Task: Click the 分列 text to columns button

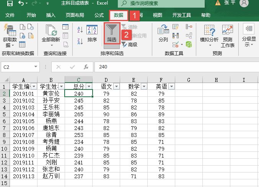Action: pos(163,33)
